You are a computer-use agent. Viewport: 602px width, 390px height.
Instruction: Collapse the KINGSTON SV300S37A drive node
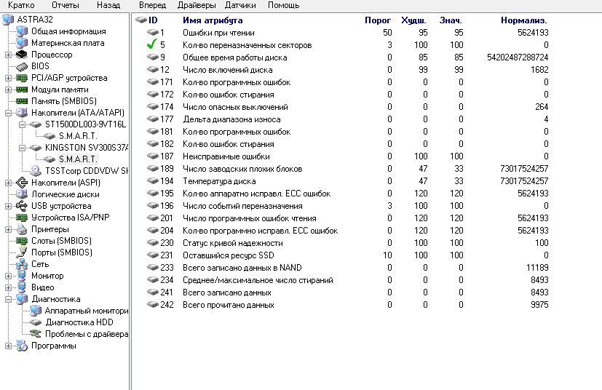click(22, 148)
